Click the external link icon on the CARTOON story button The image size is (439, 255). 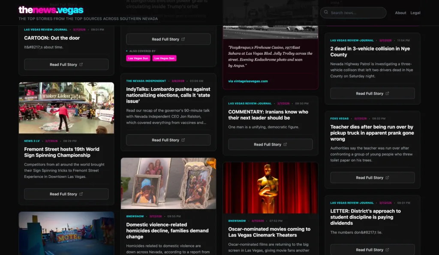(x=80, y=64)
